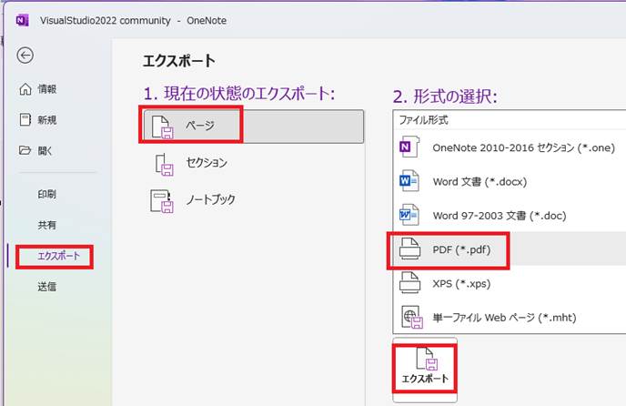Click the back arrow circle icon
This screenshot has height=406, width=626.
[25, 56]
